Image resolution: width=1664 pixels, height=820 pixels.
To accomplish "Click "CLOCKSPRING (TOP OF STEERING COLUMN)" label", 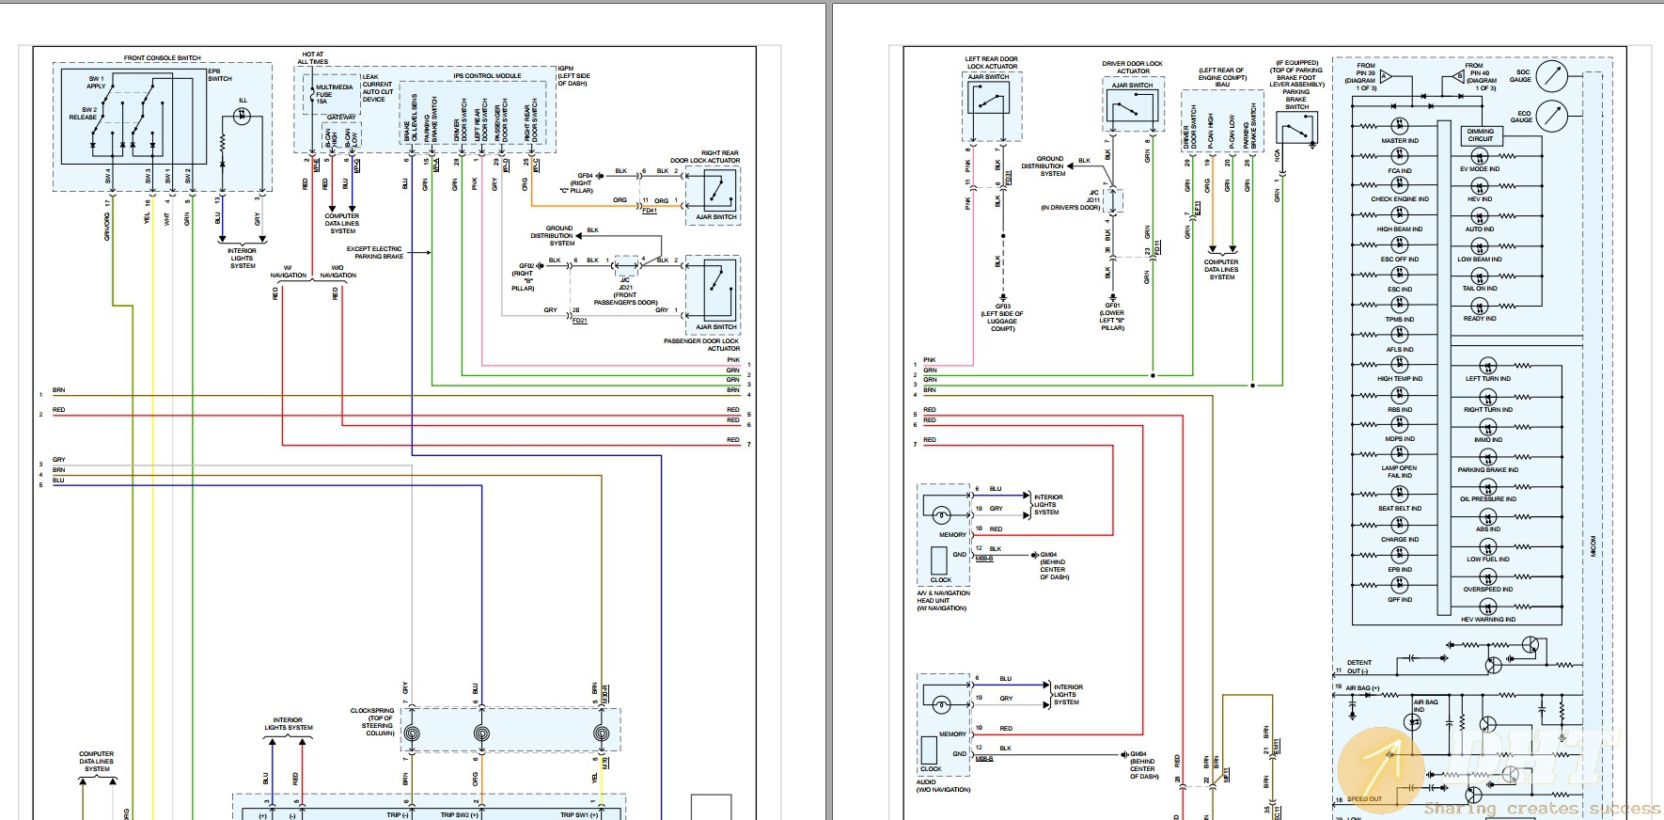I will click(372, 722).
